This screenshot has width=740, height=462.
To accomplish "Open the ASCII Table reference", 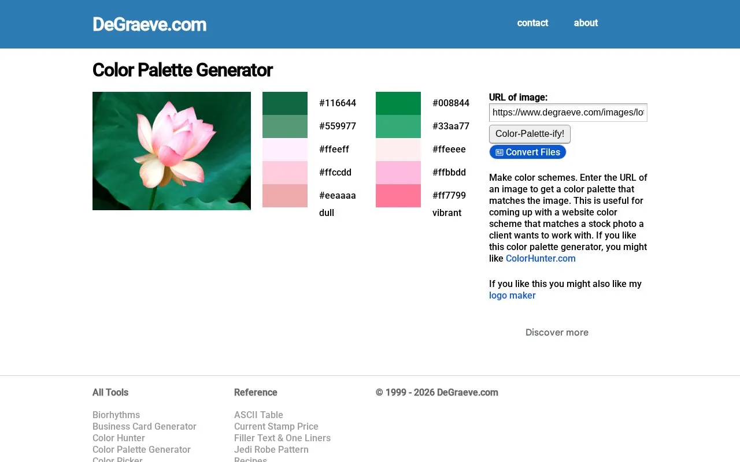I will (258, 415).
